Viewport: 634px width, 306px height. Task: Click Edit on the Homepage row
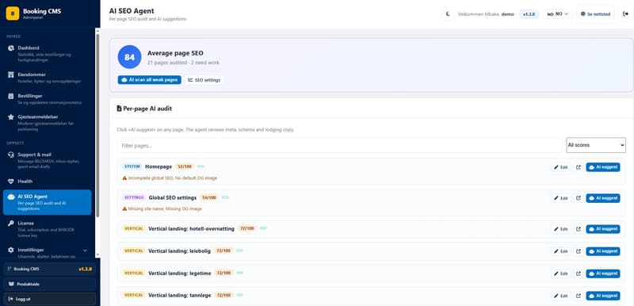(561, 167)
